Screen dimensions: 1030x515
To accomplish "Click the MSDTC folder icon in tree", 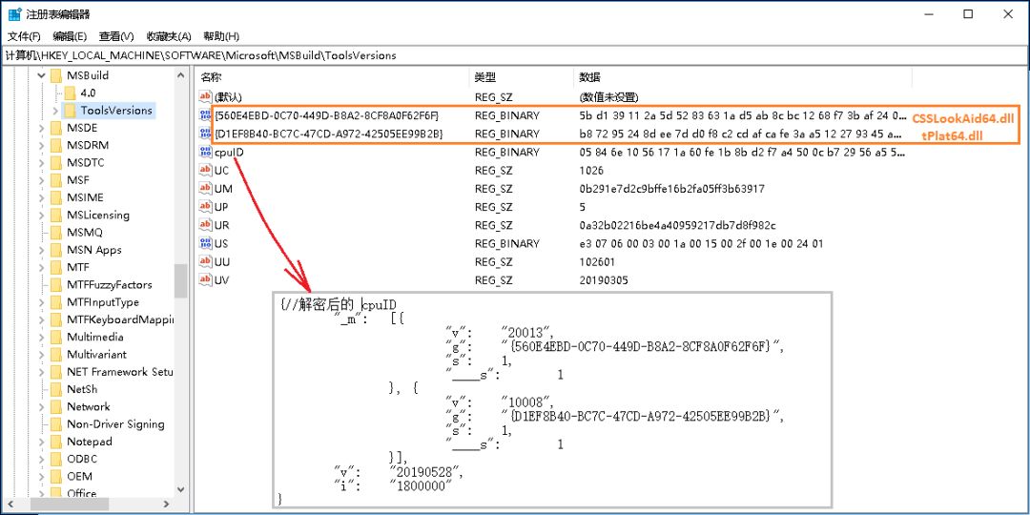I will point(56,163).
